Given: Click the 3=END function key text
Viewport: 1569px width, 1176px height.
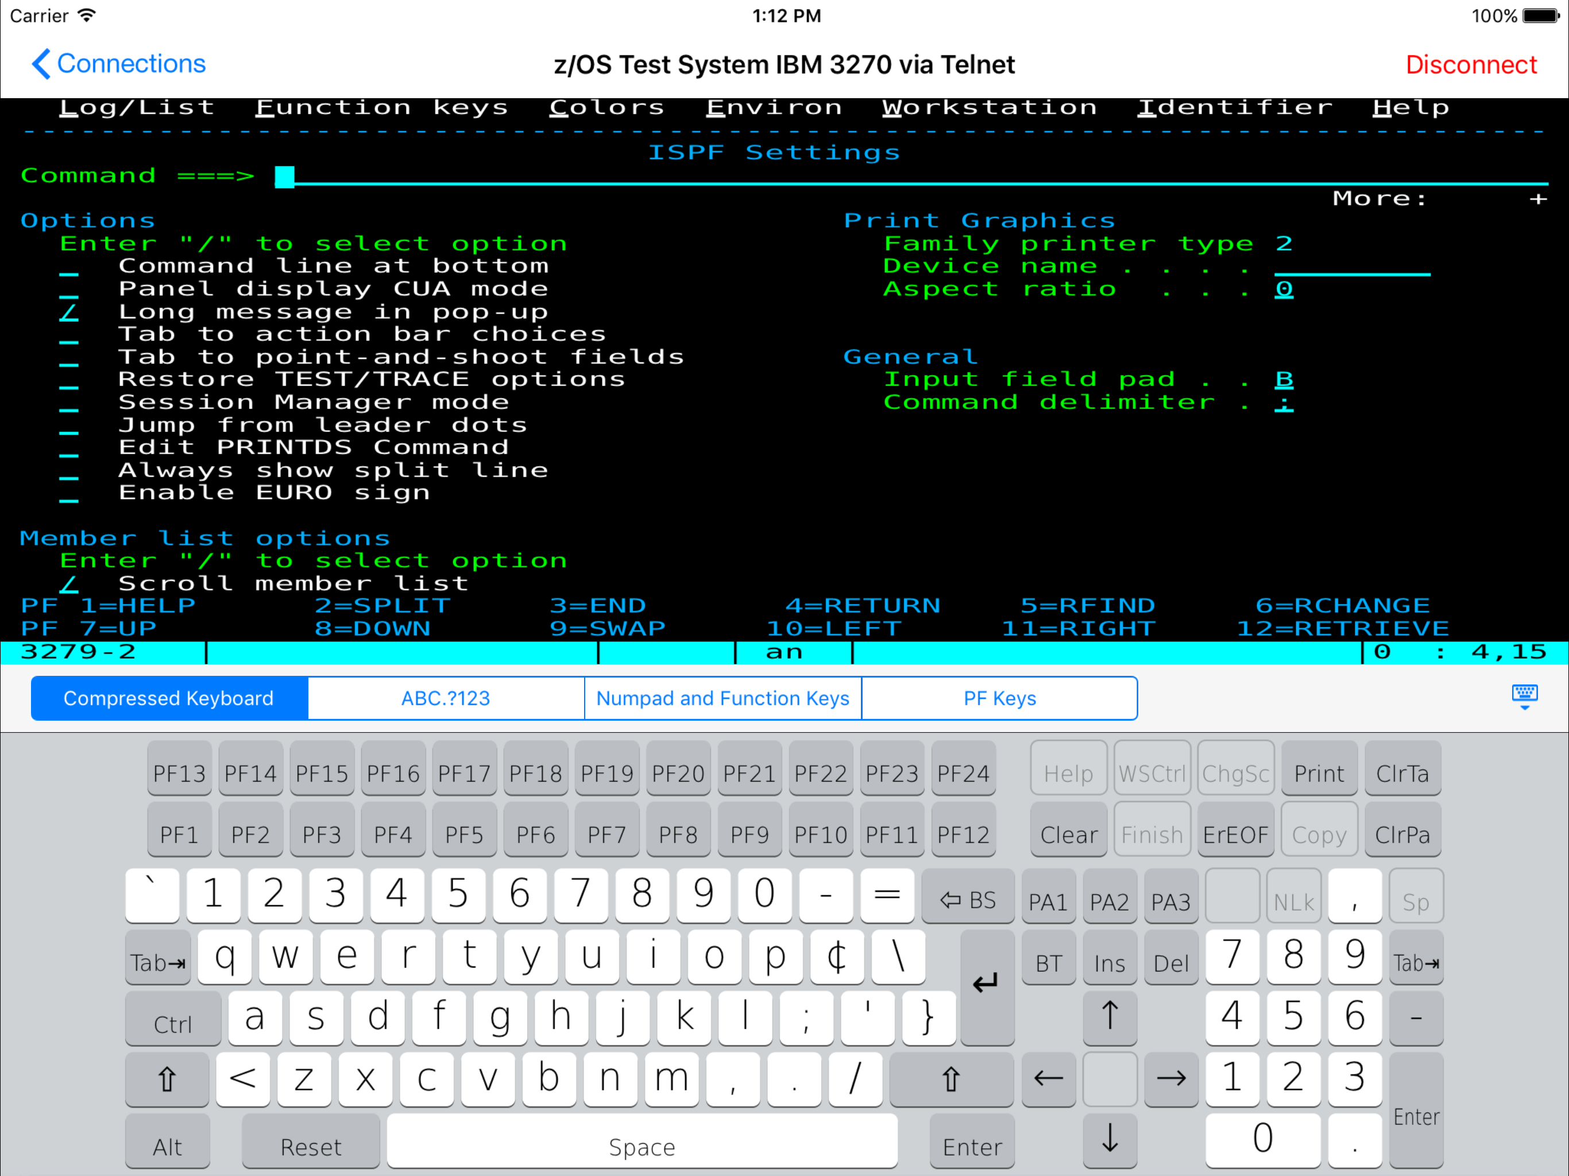Looking at the screenshot, I should (x=598, y=606).
